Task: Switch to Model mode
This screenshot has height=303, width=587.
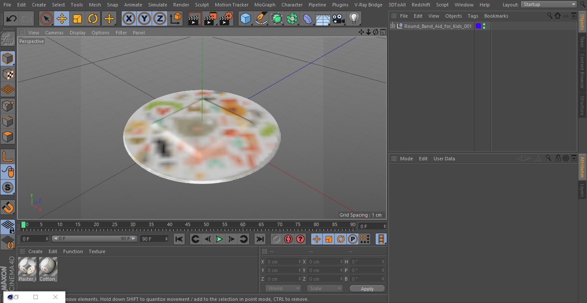Action: pyautogui.click(x=8, y=58)
